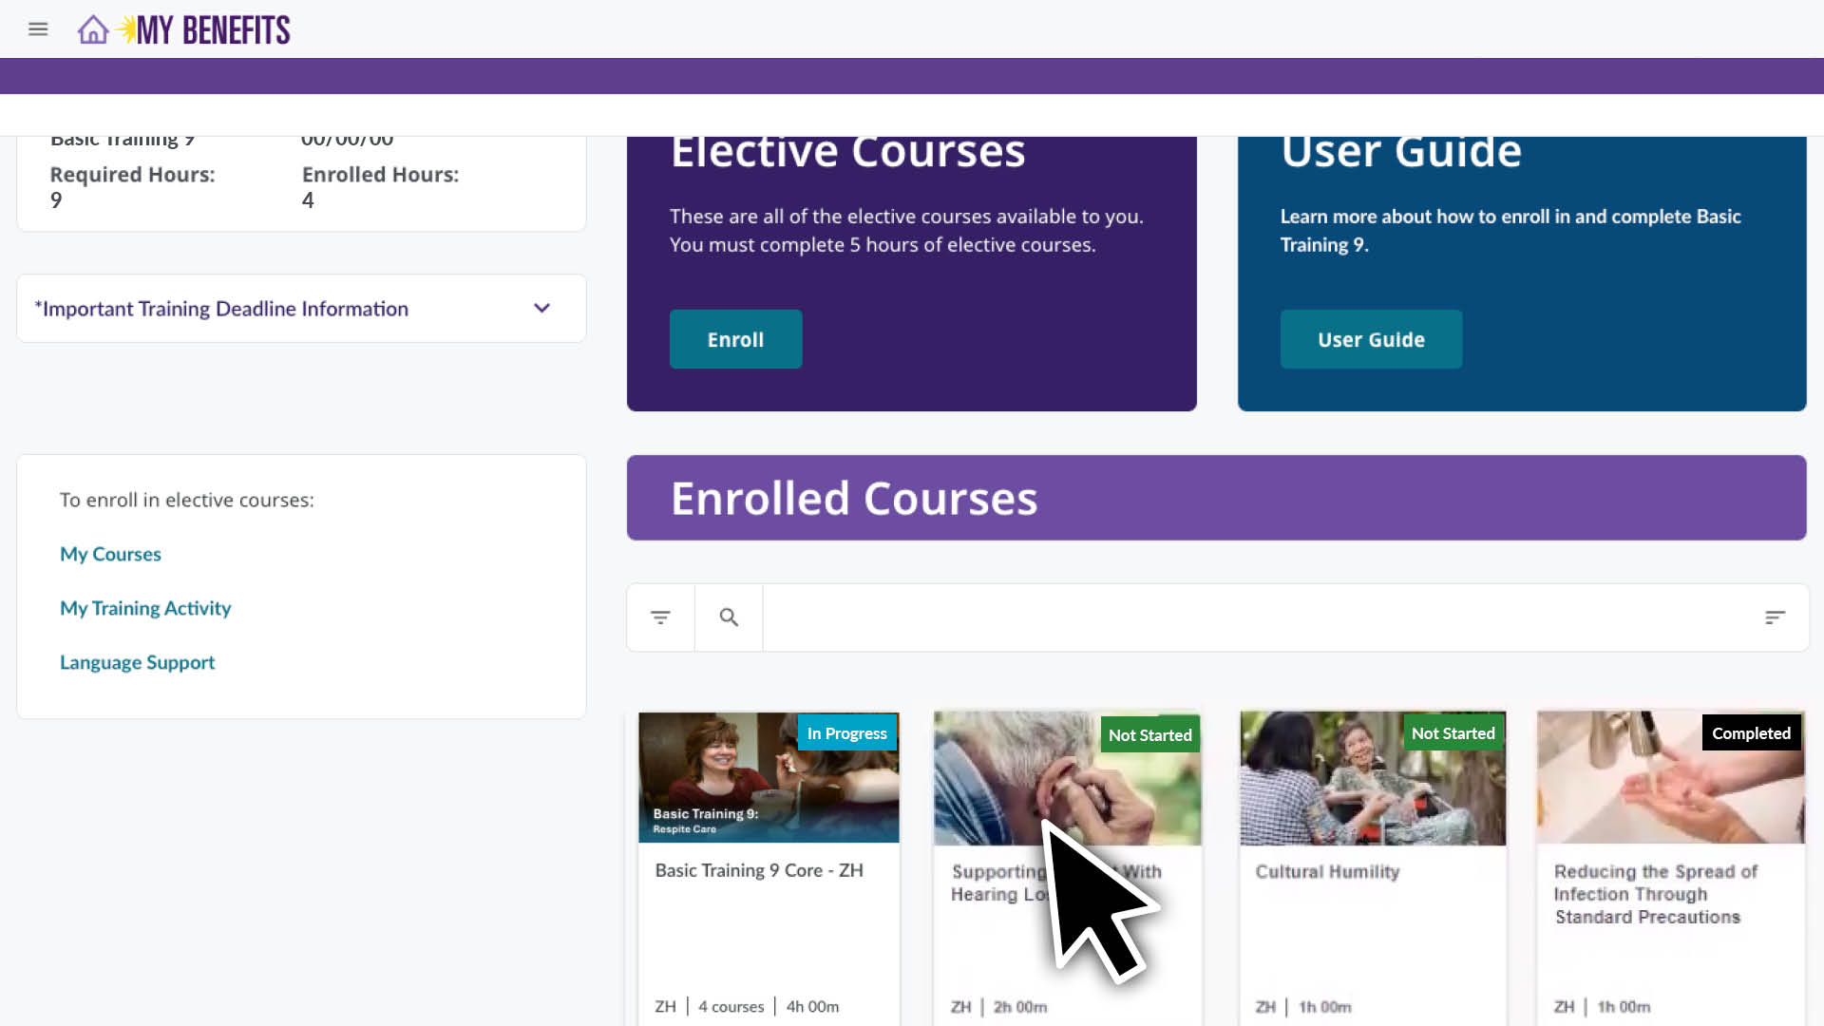Click the home icon in header
This screenshot has height=1026, width=1824.
click(93, 29)
